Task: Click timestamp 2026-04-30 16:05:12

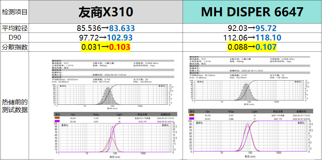Action: [165, 122]
